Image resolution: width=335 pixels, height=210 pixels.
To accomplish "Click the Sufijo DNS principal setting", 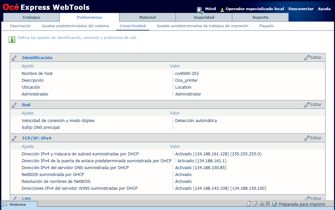I will pyautogui.click(x=41, y=127).
